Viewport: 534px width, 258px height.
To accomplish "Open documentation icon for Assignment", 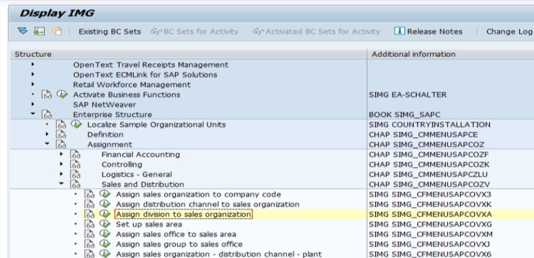I will click(x=61, y=145).
